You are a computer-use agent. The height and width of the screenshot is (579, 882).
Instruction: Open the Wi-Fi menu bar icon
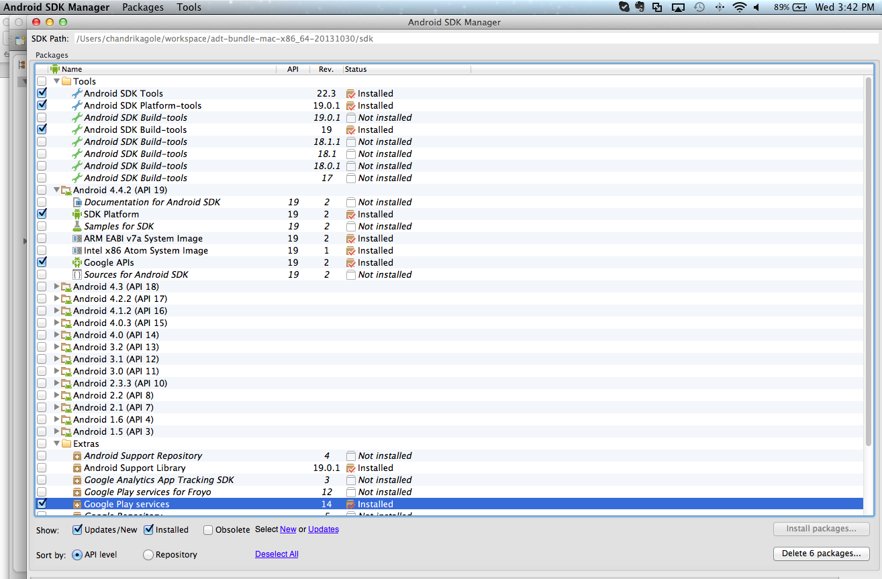point(740,7)
